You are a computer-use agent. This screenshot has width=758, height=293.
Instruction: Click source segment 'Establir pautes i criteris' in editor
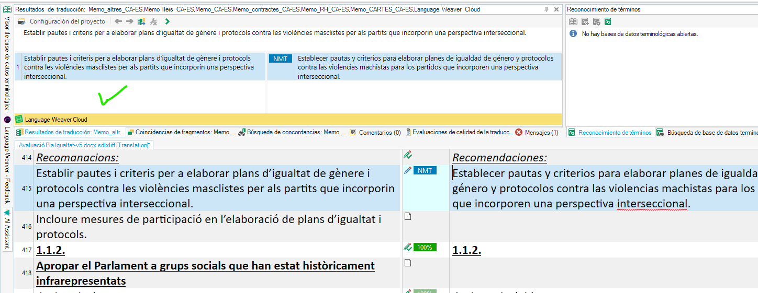point(216,188)
